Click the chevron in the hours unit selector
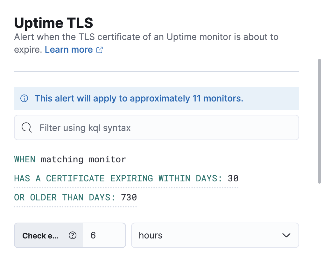The width and height of the screenshot is (323, 254). (x=286, y=235)
